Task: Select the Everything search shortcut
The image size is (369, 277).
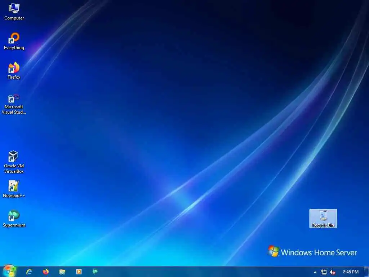Action: pyautogui.click(x=14, y=41)
